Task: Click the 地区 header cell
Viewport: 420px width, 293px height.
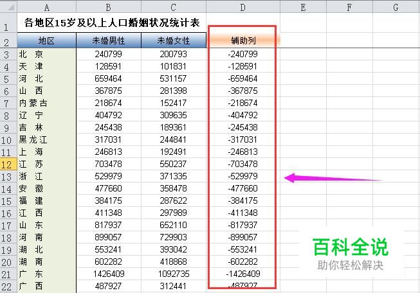Action: tap(46, 40)
